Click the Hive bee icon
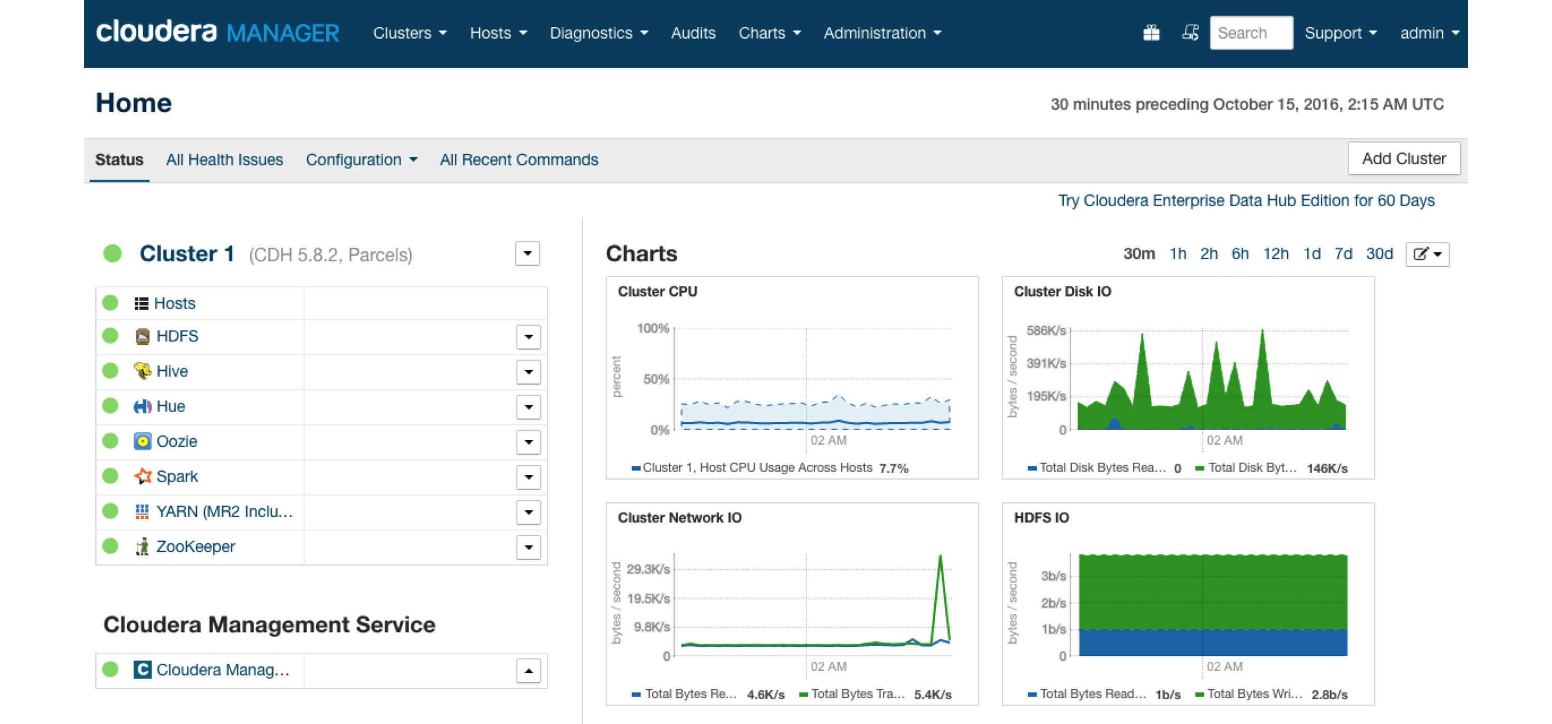The image size is (1552, 724). tap(143, 371)
